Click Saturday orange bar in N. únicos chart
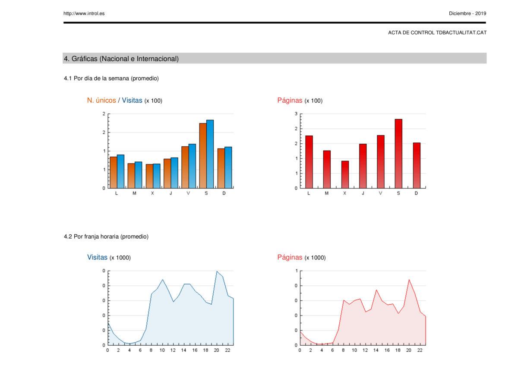 click(203, 156)
